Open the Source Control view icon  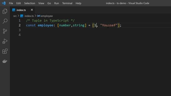point(5,31)
